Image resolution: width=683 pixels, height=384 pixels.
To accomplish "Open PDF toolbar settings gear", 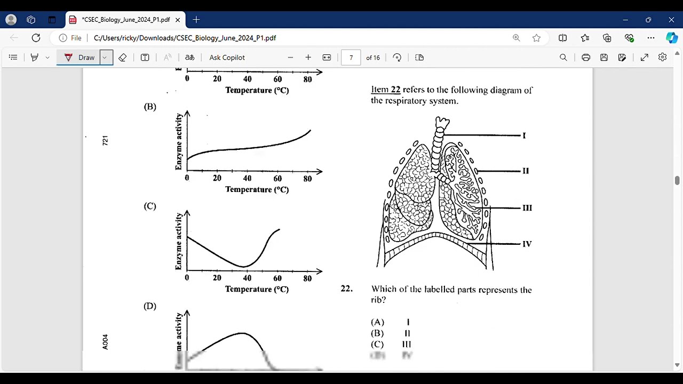I will tap(662, 58).
